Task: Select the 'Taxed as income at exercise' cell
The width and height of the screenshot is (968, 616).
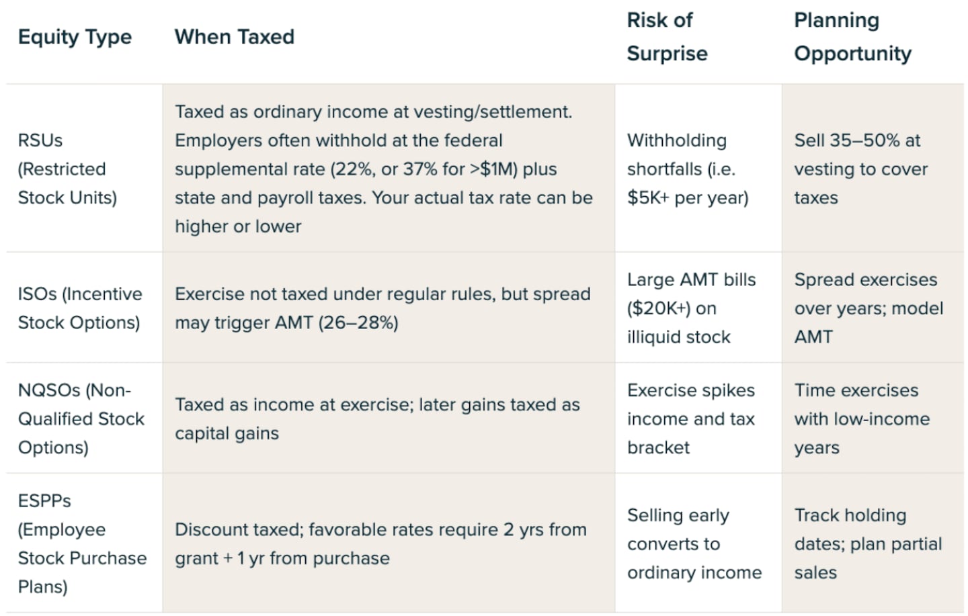Action: click(376, 419)
